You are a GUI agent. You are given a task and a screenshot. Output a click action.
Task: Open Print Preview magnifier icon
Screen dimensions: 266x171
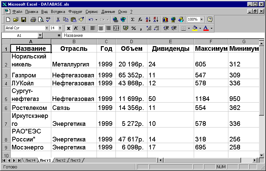click(x=41, y=20)
